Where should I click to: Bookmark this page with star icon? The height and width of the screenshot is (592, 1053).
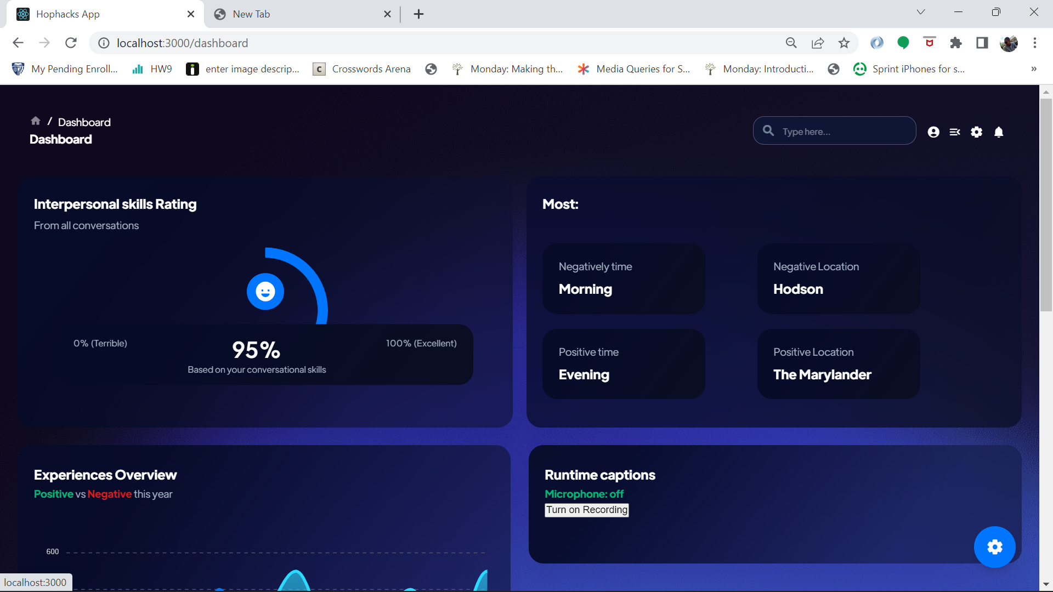click(844, 43)
